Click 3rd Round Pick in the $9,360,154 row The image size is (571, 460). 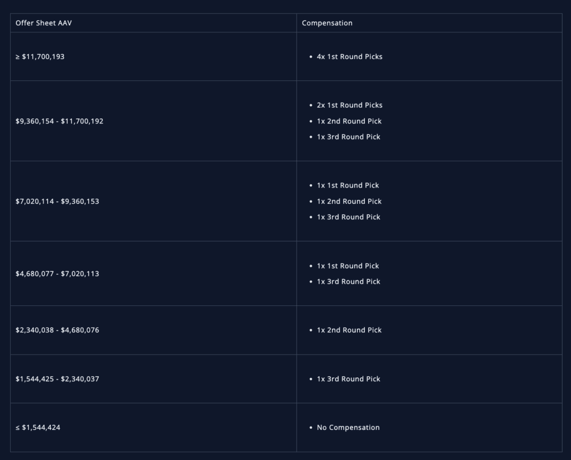point(349,137)
